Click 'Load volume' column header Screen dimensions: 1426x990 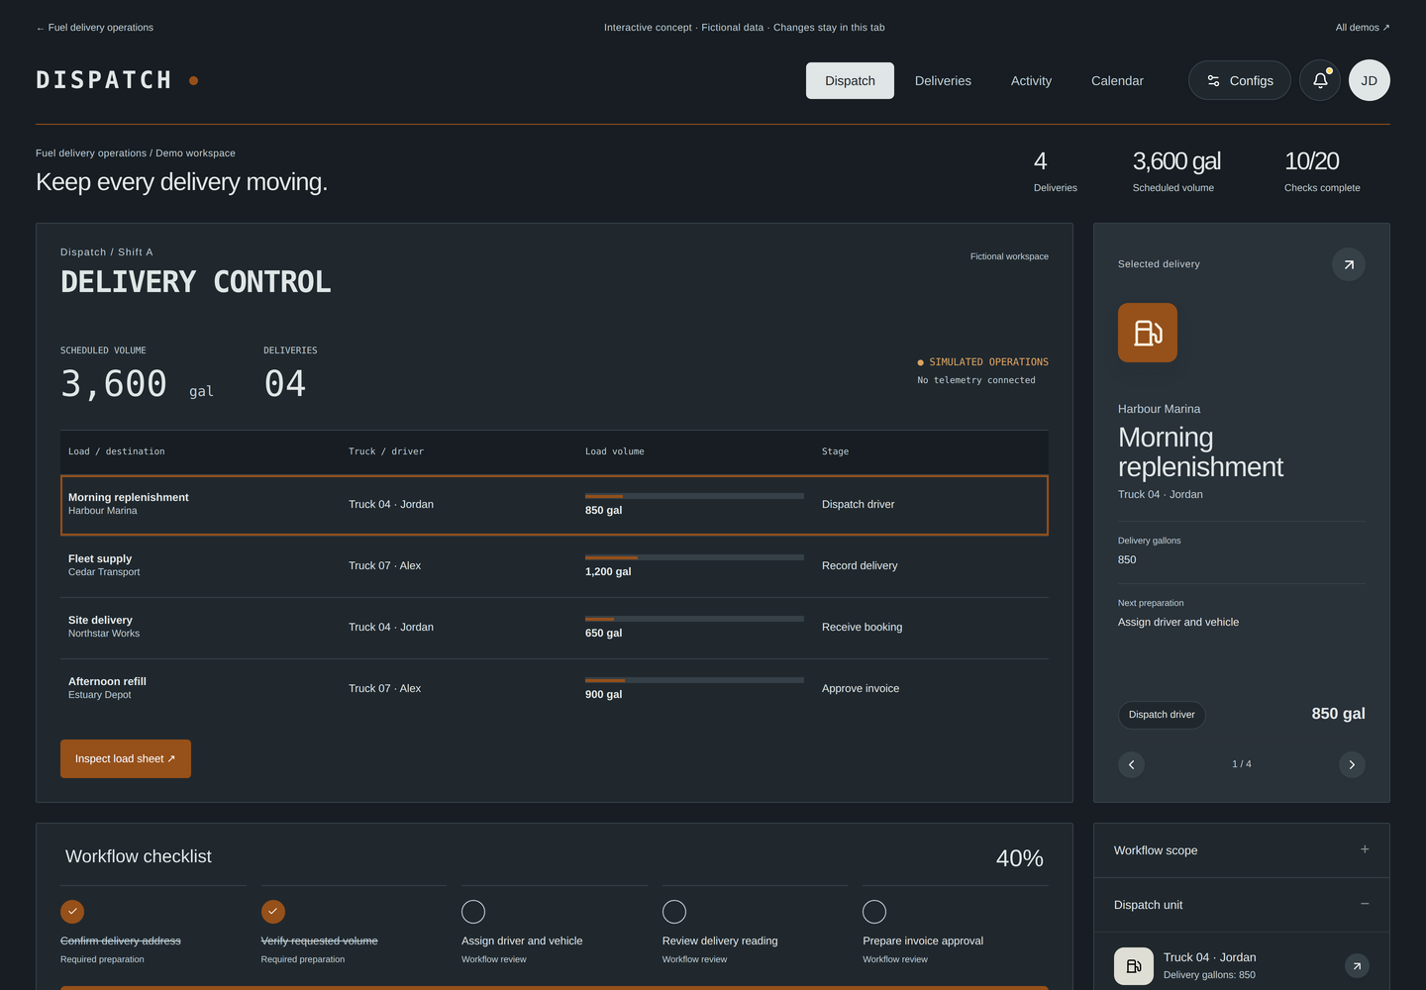pyautogui.click(x=615, y=451)
